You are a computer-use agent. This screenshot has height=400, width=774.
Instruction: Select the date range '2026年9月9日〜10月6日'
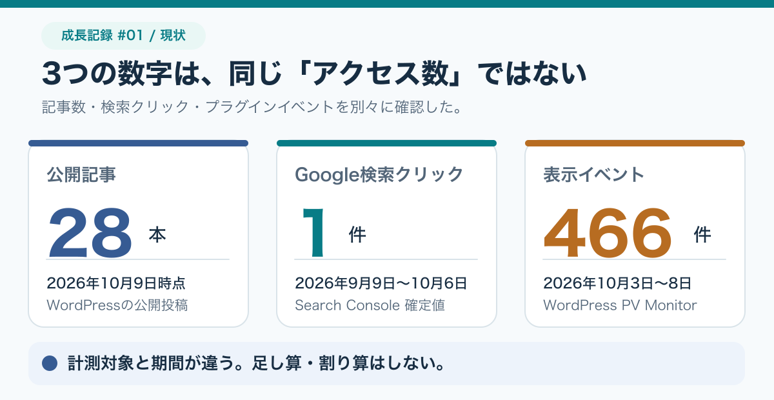(381, 283)
